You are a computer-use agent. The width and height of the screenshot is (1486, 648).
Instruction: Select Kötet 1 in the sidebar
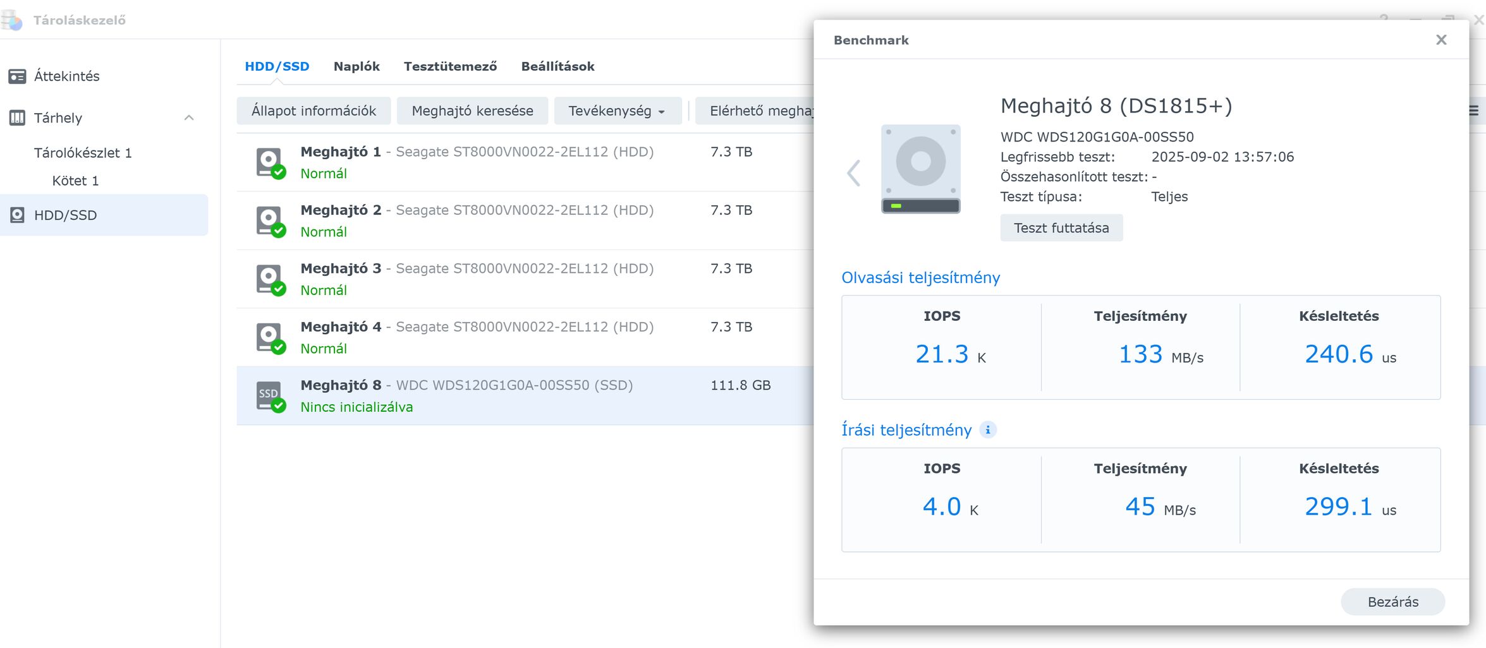(75, 181)
